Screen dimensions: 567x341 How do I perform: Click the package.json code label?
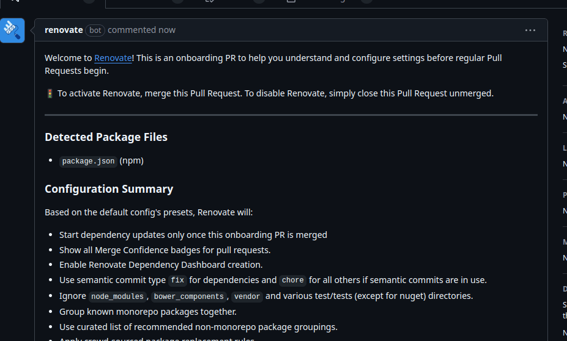88,161
